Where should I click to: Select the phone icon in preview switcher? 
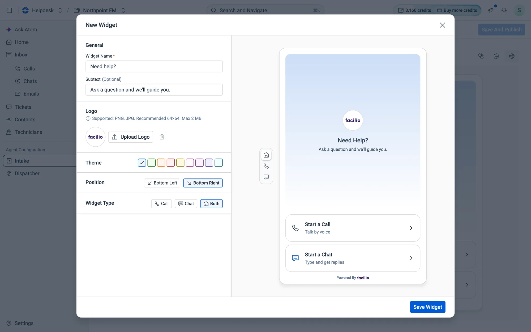[266, 166]
